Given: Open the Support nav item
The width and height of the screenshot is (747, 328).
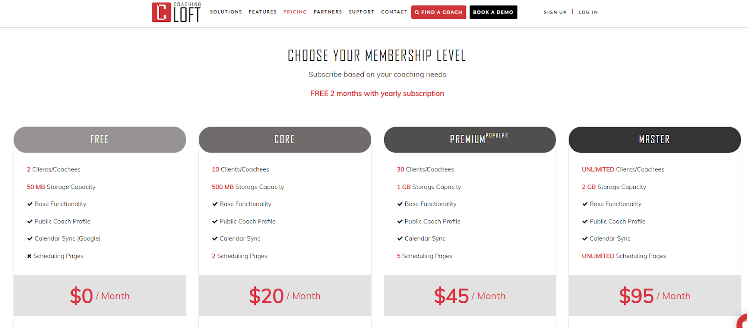Looking at the screenshot, I should 361,12.
